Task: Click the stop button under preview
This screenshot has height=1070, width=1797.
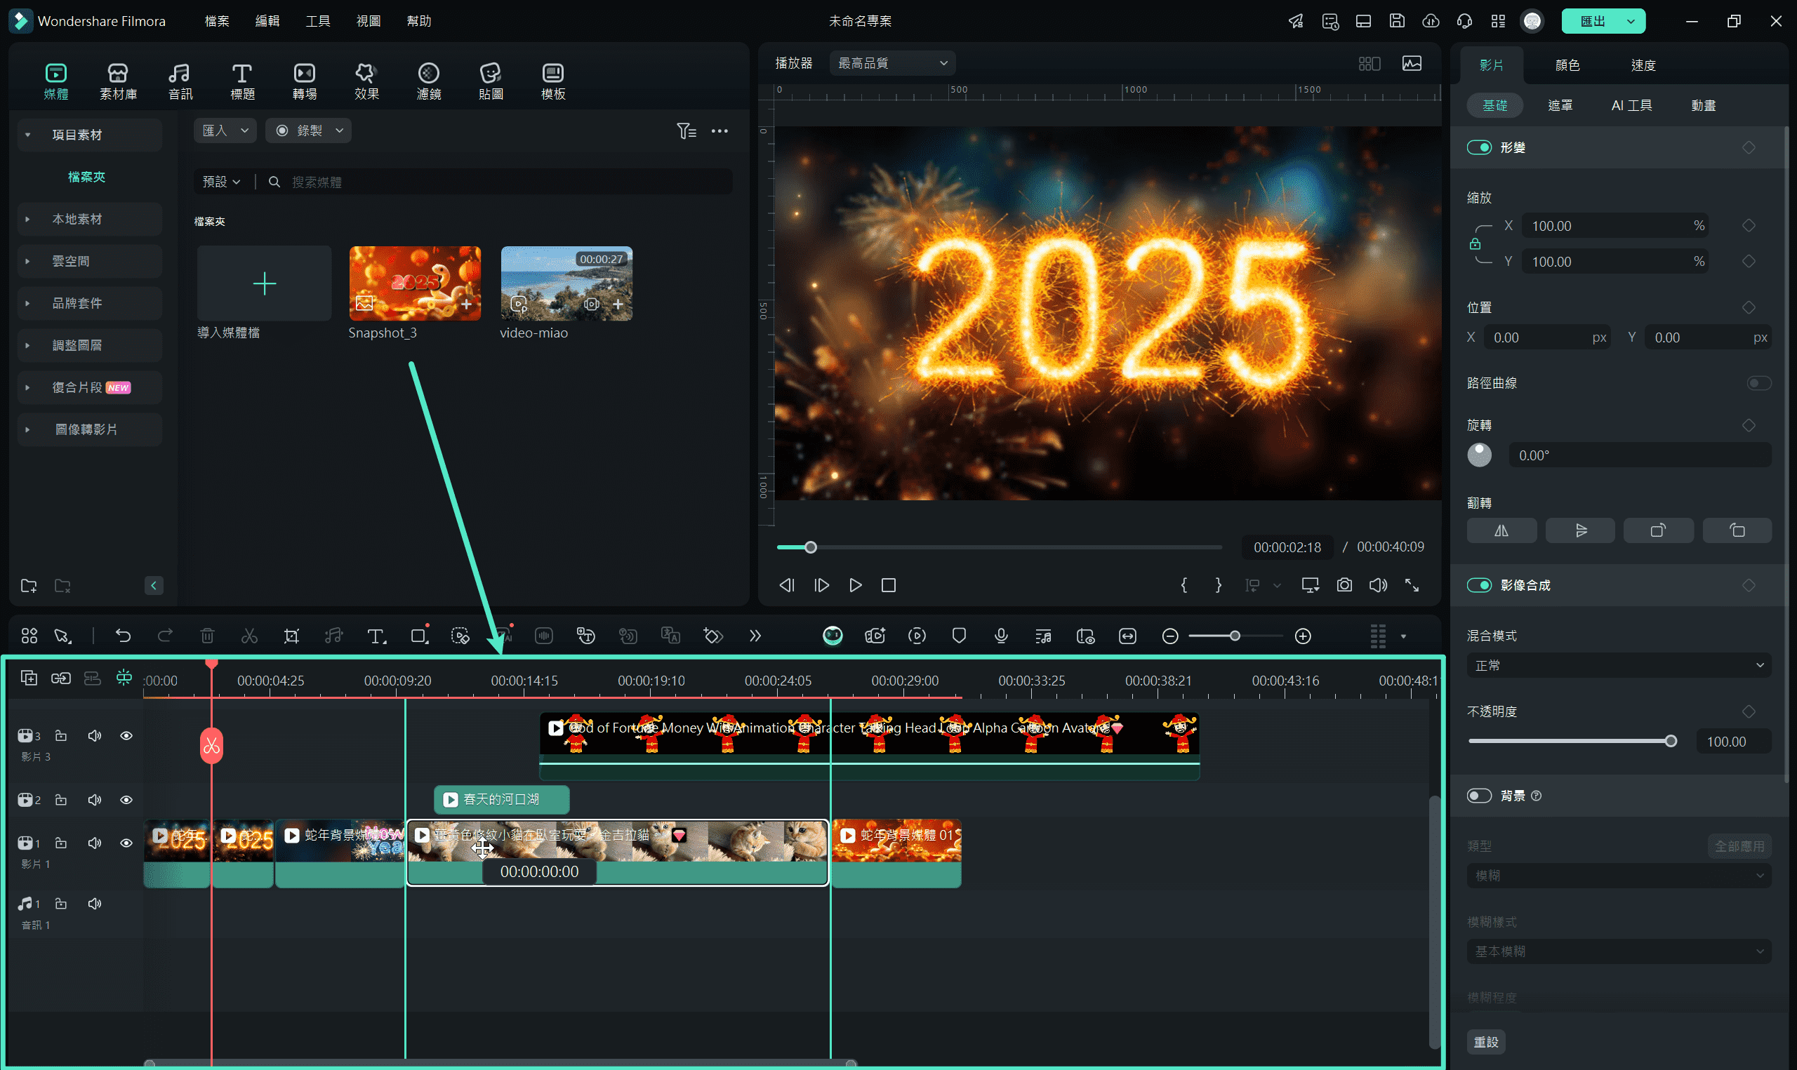Action: point(889,584)
